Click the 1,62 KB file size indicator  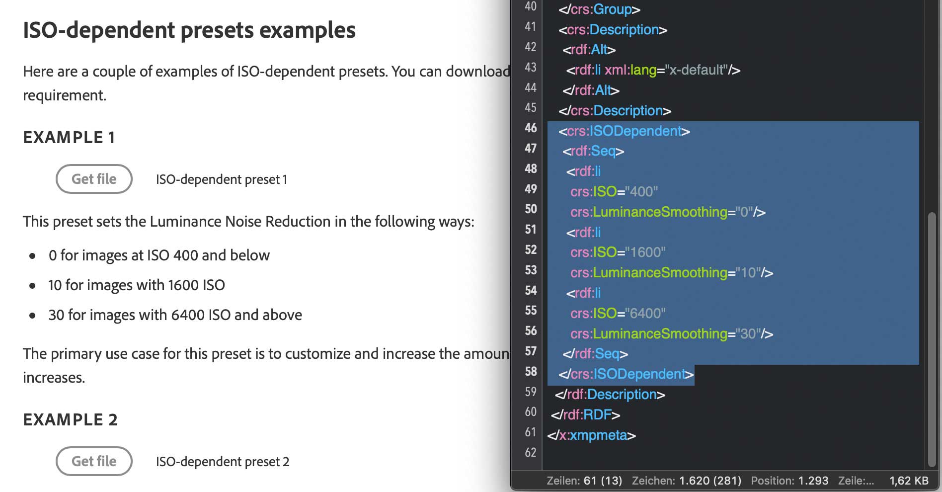(909, 481)
